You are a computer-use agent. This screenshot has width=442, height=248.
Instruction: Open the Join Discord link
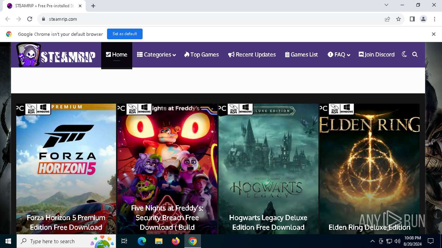[x=376, y=54]
